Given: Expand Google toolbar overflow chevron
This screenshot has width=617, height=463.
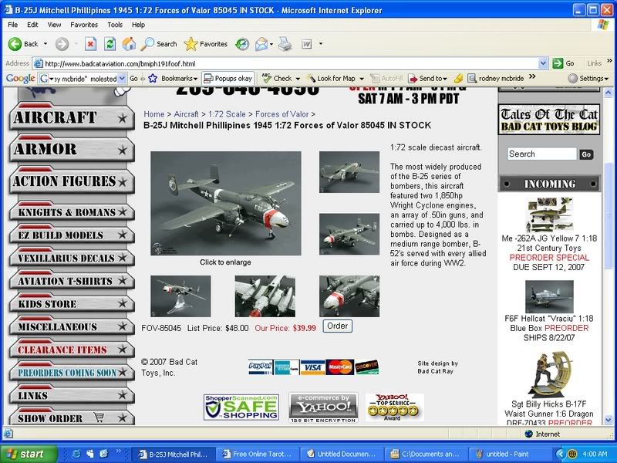Looking at the screenshot, I should click(x=532, y=76).
